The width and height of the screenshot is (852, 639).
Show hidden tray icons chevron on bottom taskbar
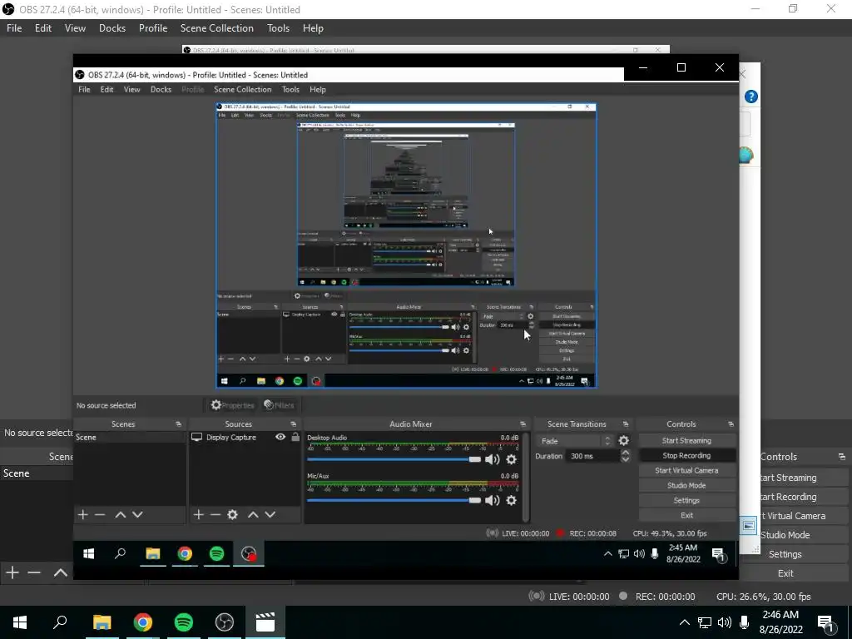(685, 622)
